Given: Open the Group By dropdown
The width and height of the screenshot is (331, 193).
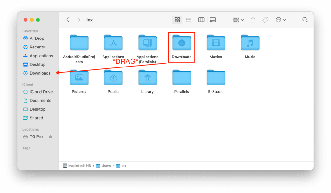Looking at the screenshot, I should (238, 20).
